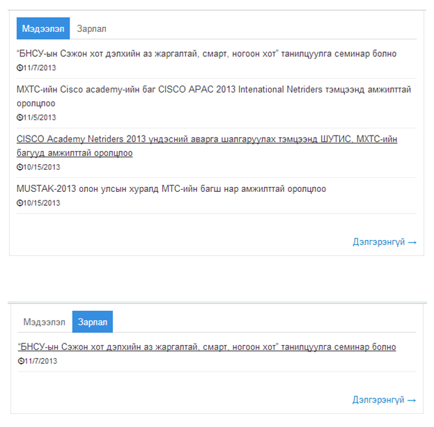Image resolution: width=434 pixels, height=427 pixels.
Task: Open the CISCO APAC 2013 Netriders article
Action: click(214, 96)
